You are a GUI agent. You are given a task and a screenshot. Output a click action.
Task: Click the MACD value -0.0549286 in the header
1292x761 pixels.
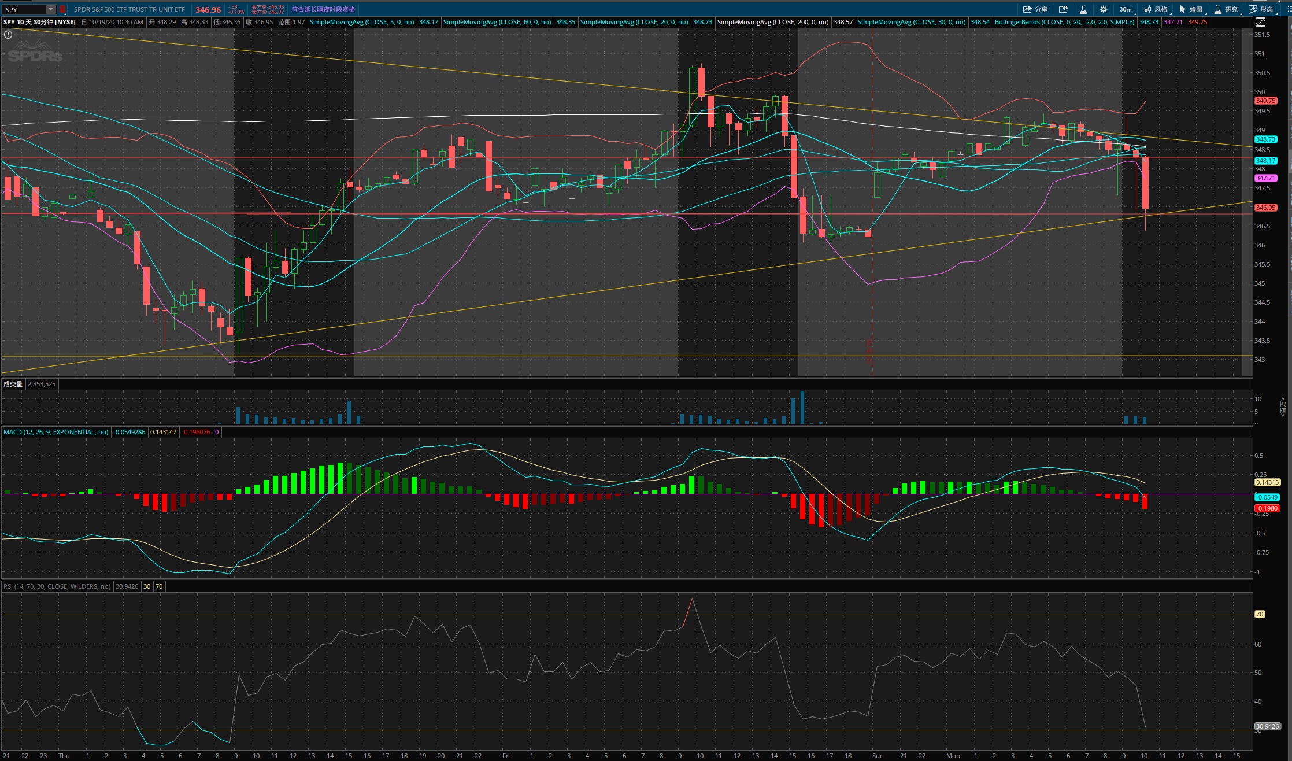[x=129, y=432]
